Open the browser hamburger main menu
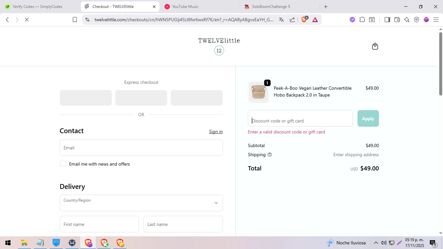This screenshot has height=249, width=443. [x=436, y=19]
